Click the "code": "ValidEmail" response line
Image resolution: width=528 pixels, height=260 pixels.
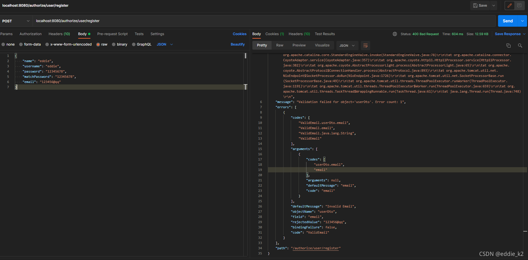(310, 232)
